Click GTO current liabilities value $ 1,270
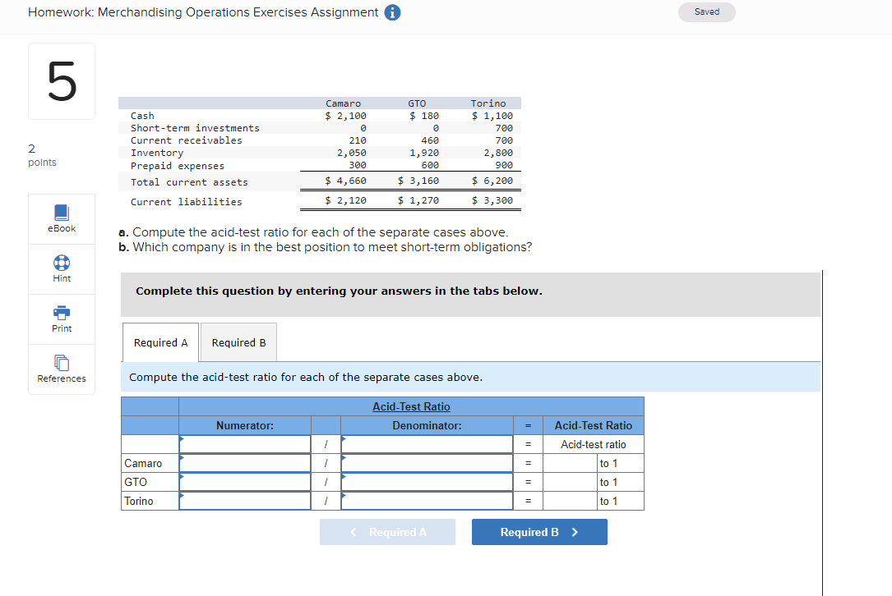The image size is (892, 596). pyautogui.click(x=418, y=200)
